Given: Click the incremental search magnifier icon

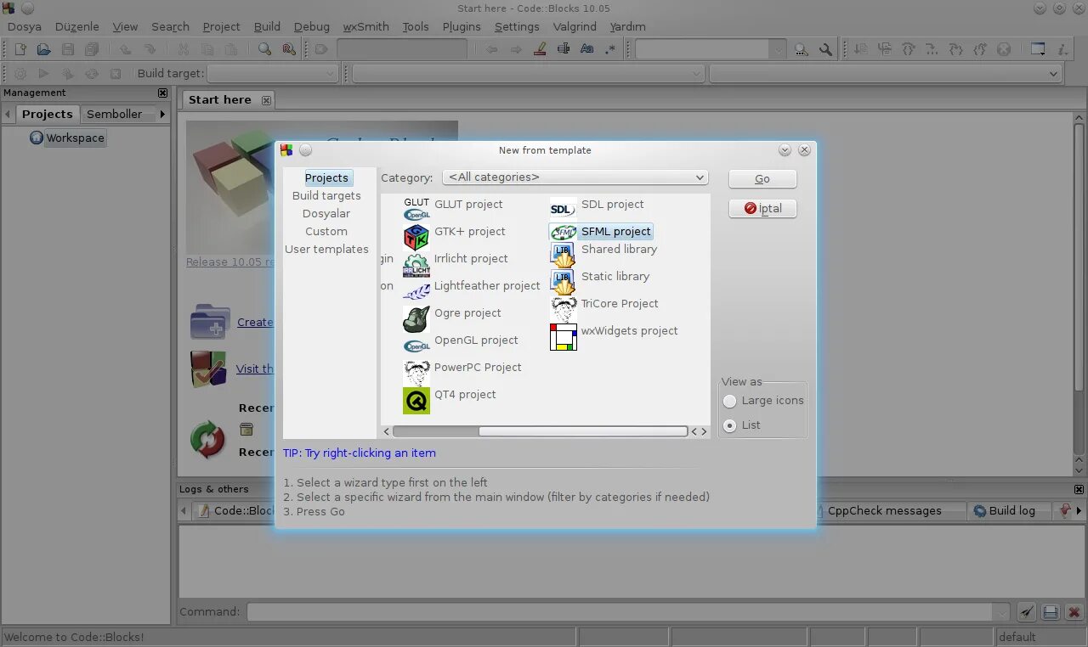Looking at the screenshot, I should tap(801, 49).
